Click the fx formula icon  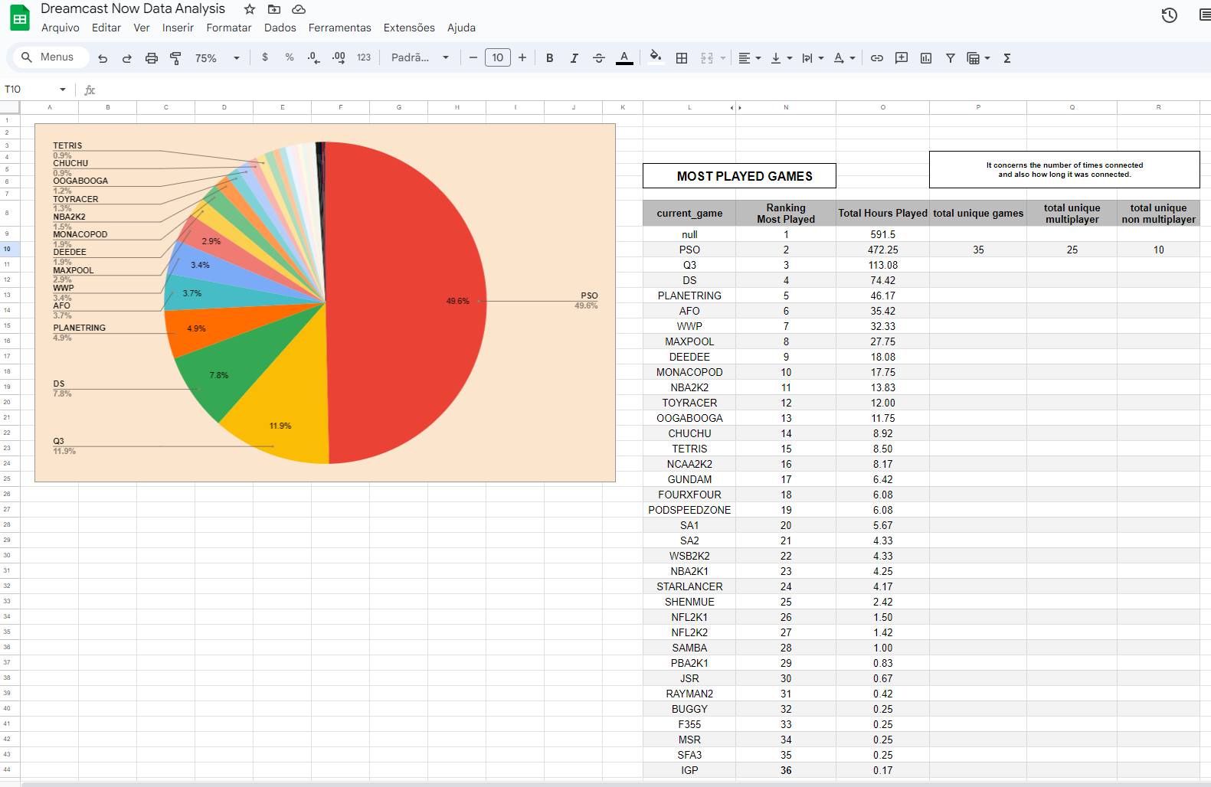click(x=90, y=90)
